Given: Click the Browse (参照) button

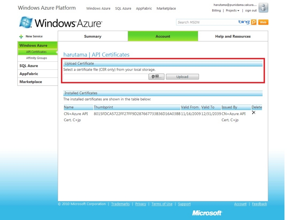Looking at the screenshot, I should (156, 77).
